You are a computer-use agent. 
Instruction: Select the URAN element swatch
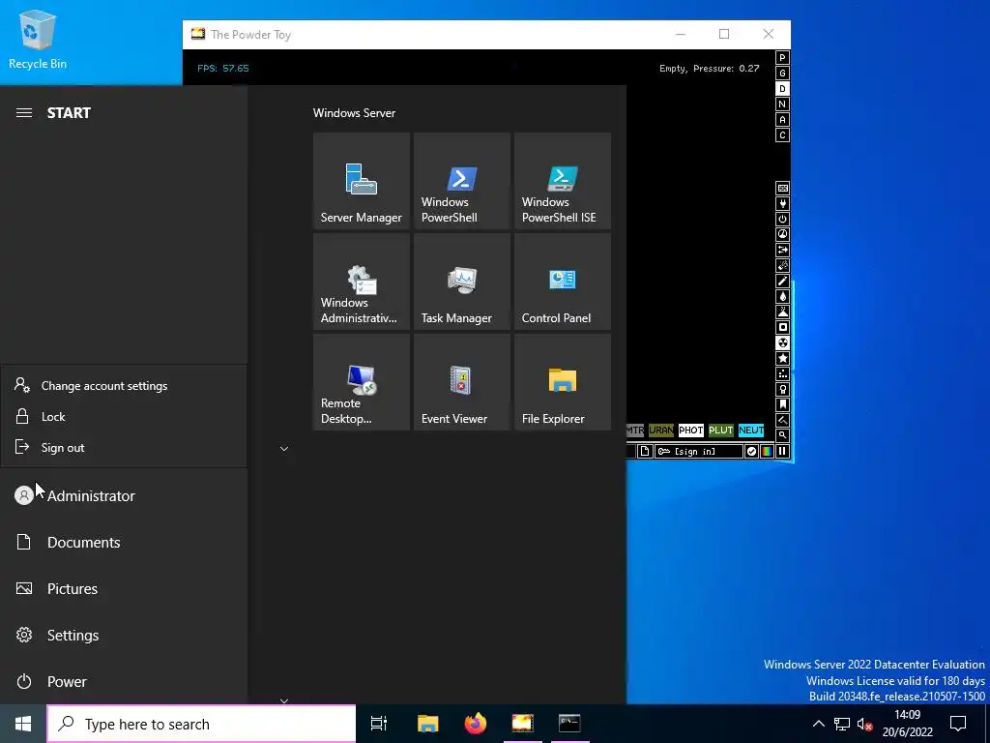click(x=661, y=431)
